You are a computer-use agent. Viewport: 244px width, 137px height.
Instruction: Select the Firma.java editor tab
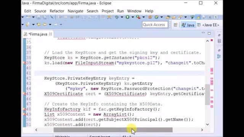point(38,34)
